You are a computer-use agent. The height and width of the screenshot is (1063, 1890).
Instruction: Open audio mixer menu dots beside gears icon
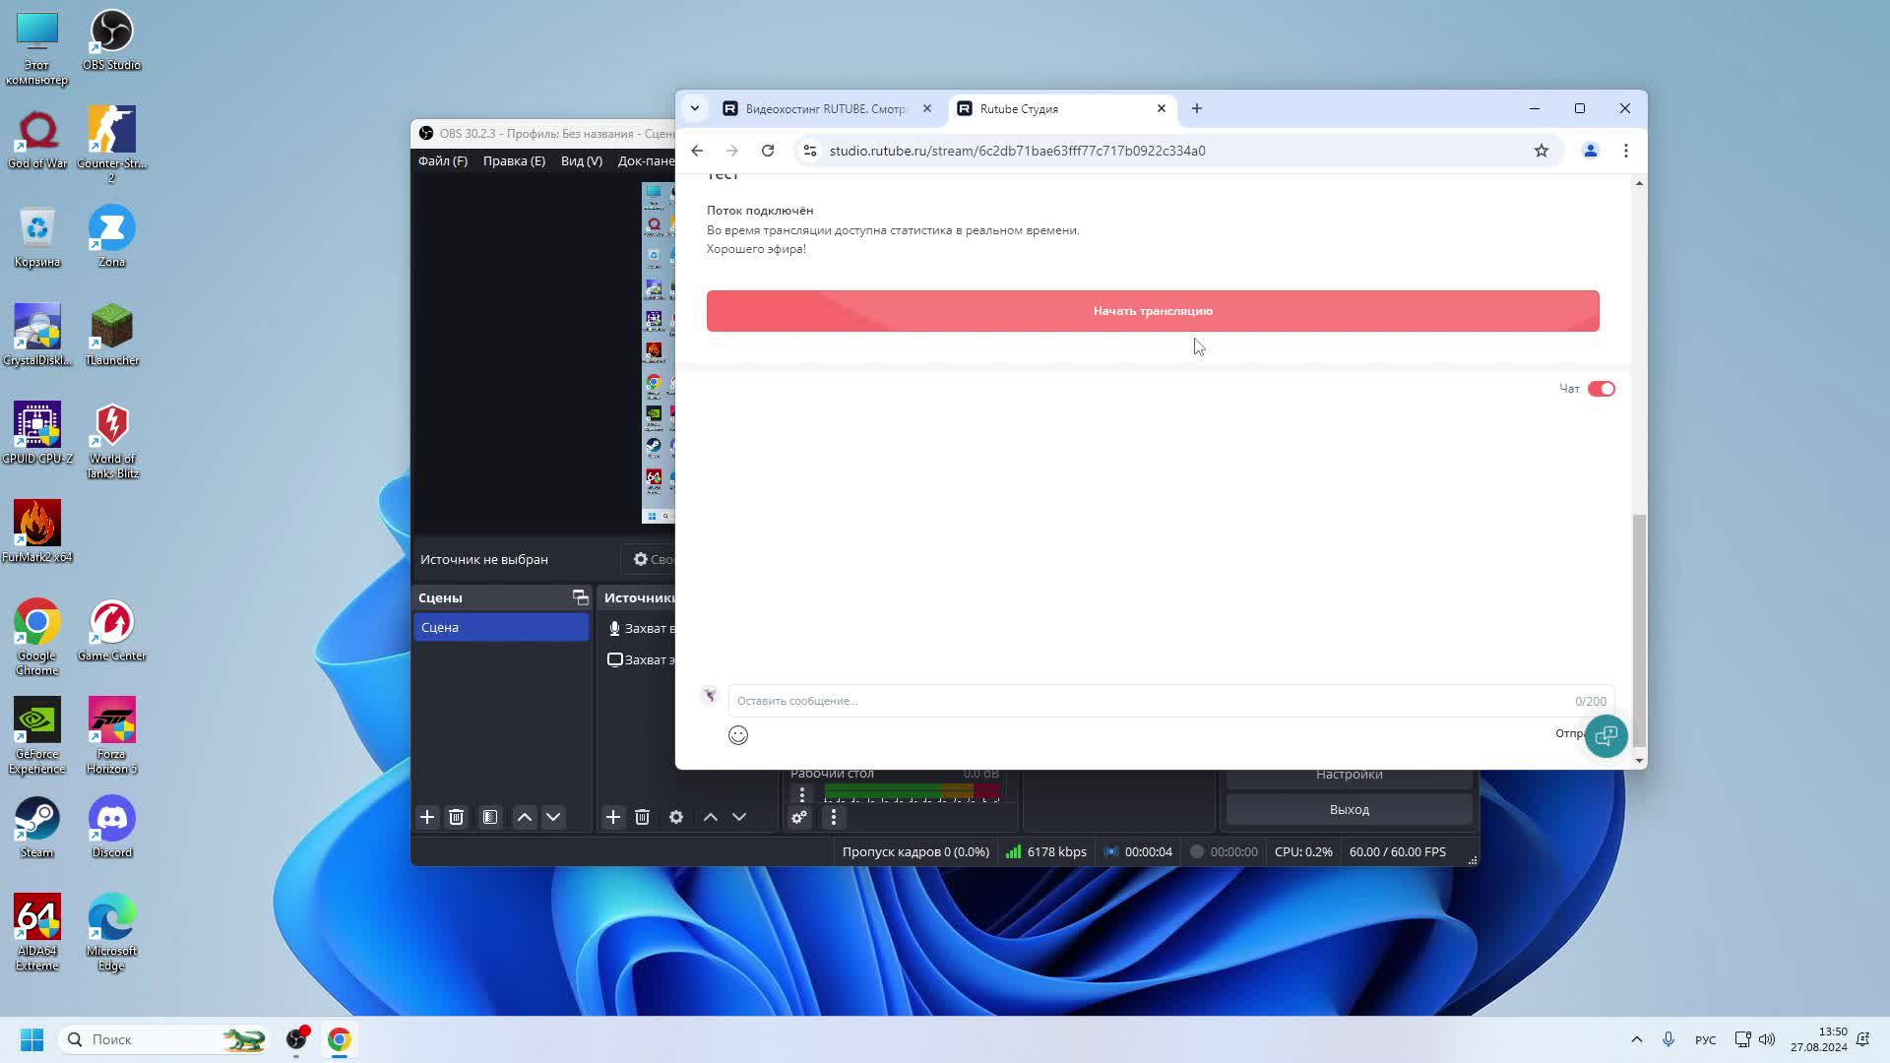pyautogui.click(x=834, y=817)
